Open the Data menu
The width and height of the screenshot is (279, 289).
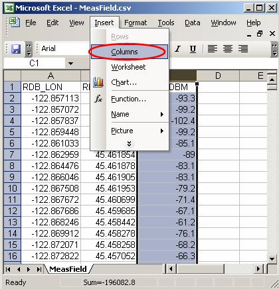coord(193,23)
